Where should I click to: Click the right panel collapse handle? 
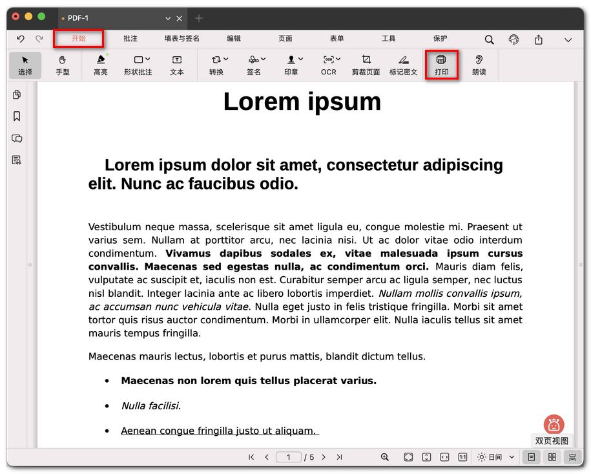(x=581, y=265)
